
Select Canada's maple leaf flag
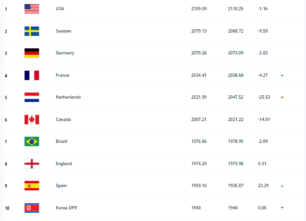(x=32, y=120)
